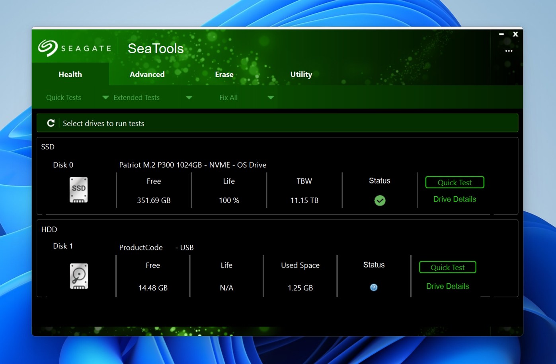Close the SeaTools window
Screen dimensions: 556x364
pyautogui.click(x=515, y=34)
